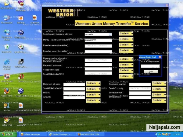Open My Network Places icon
The height and width of the screenshot is (137, 183).
click(7, 35)
